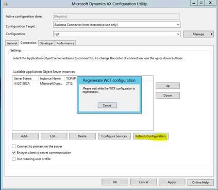
Task: Sort by Instance Name column header
Action: [x=52, y=78]
